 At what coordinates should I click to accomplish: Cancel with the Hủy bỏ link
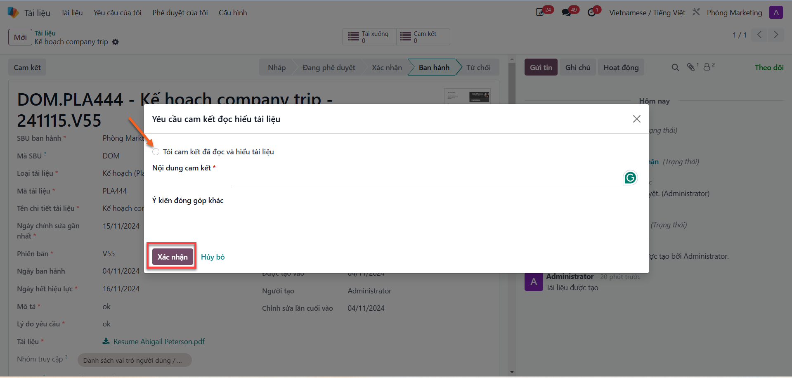(x=213, y=257)
